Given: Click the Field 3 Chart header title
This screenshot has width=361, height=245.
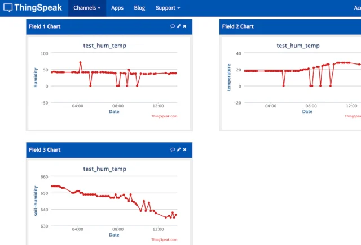Looking at the screenshot, I should [45, 150].
